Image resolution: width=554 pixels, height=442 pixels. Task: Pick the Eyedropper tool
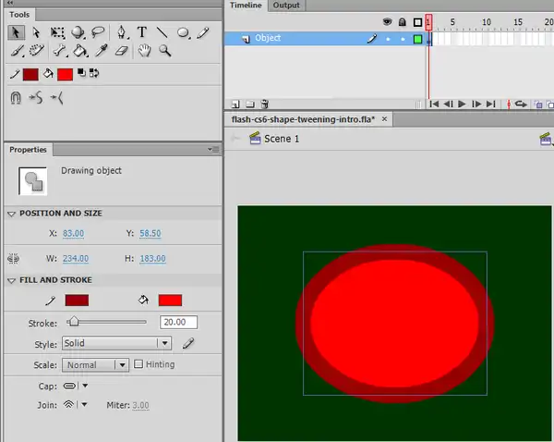point(101,52)
